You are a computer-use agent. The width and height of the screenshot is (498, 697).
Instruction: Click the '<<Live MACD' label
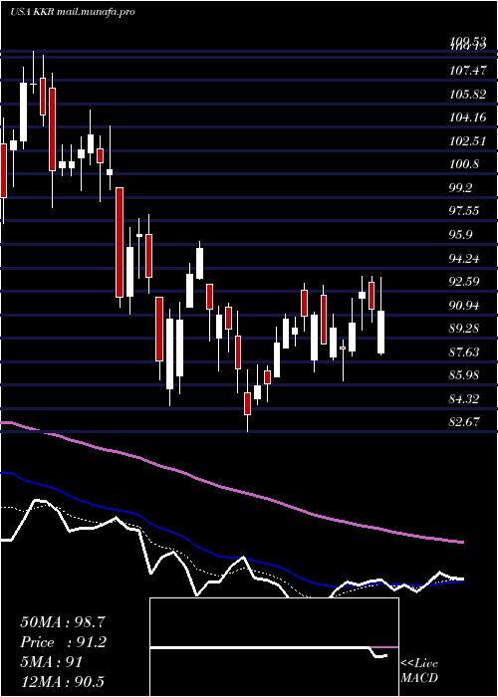point(419,671)
